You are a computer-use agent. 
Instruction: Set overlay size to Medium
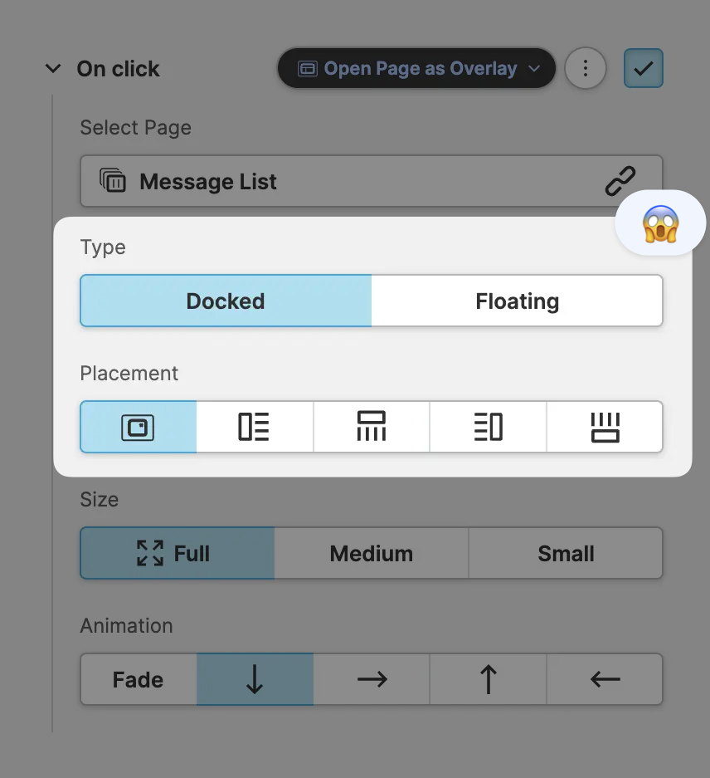(x=371, y=553)
